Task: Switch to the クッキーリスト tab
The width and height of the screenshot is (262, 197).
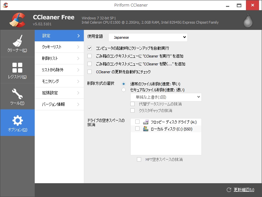Action: tap(59, 47)
